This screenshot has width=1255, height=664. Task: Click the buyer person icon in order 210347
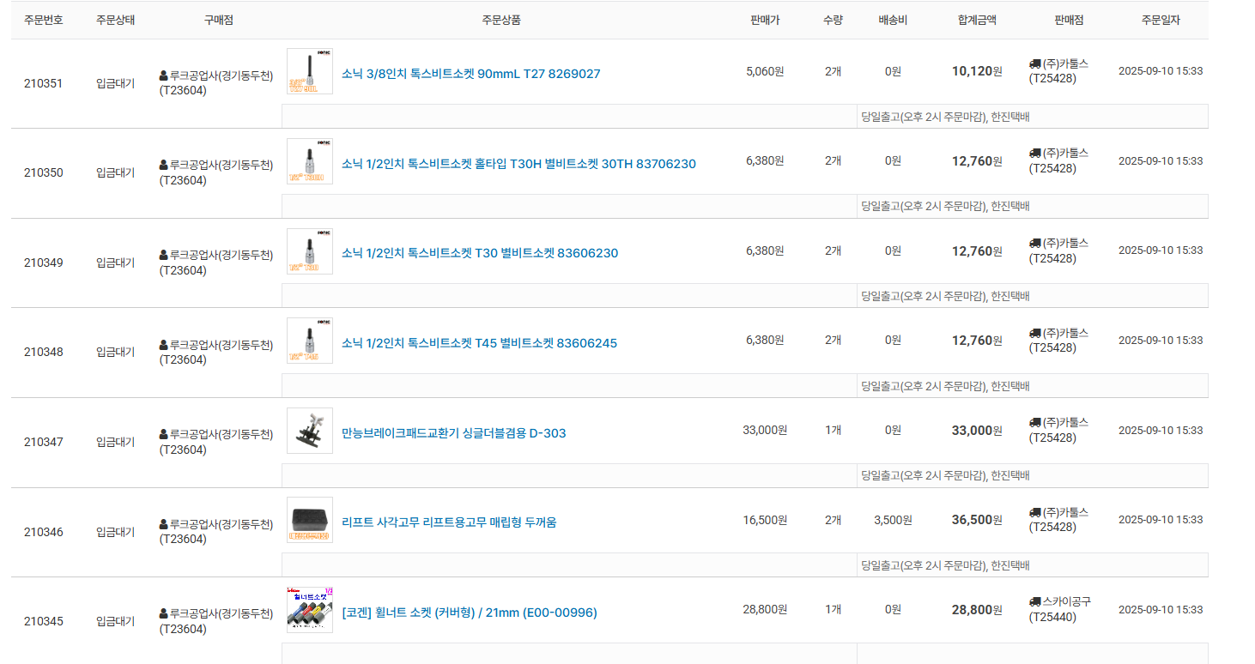pos(164,434)
